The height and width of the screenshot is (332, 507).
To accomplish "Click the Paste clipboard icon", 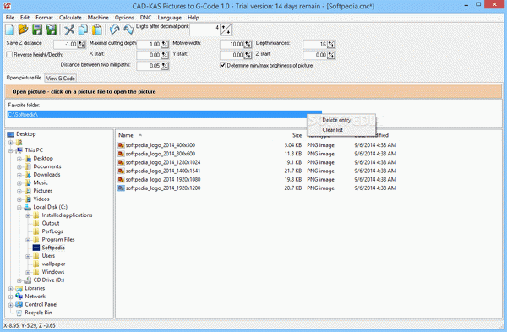I will point(97,30).
